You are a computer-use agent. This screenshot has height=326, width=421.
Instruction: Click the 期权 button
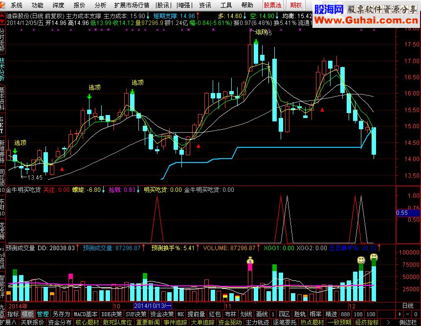[x=296, y=5]
